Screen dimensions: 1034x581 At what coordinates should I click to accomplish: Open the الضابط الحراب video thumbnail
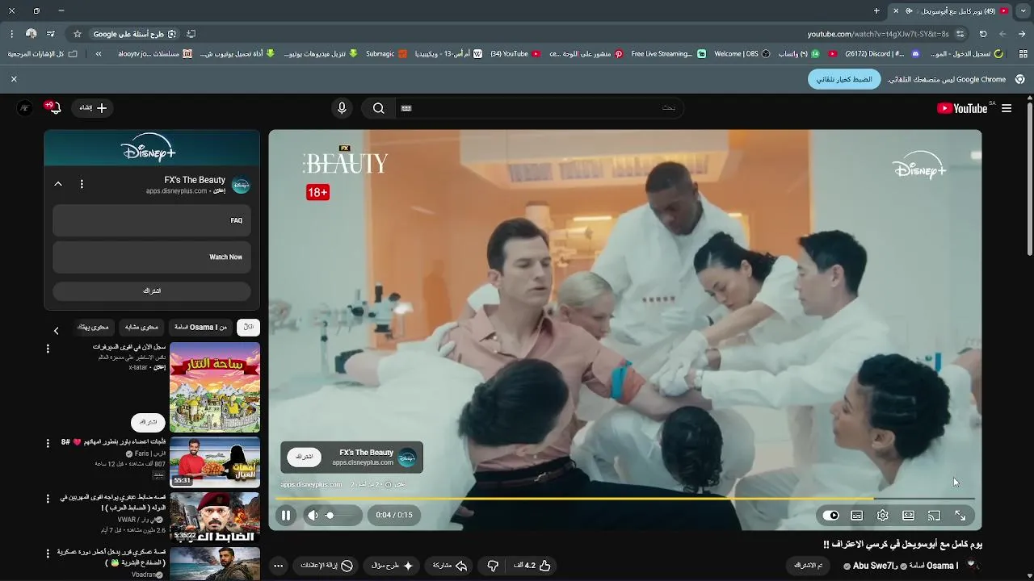point(215,517)
